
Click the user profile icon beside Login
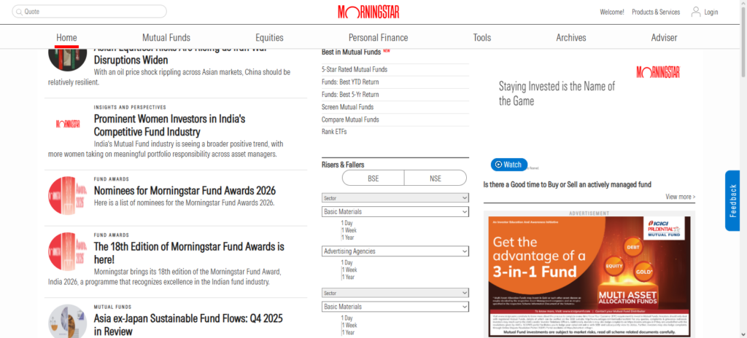pyautogui.click(x=695, y=12)
